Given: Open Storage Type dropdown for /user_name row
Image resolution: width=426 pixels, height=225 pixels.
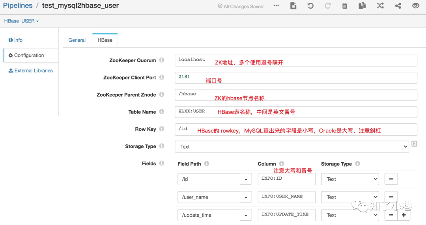Looking at the screenshot, I should (x=350, y=197).
